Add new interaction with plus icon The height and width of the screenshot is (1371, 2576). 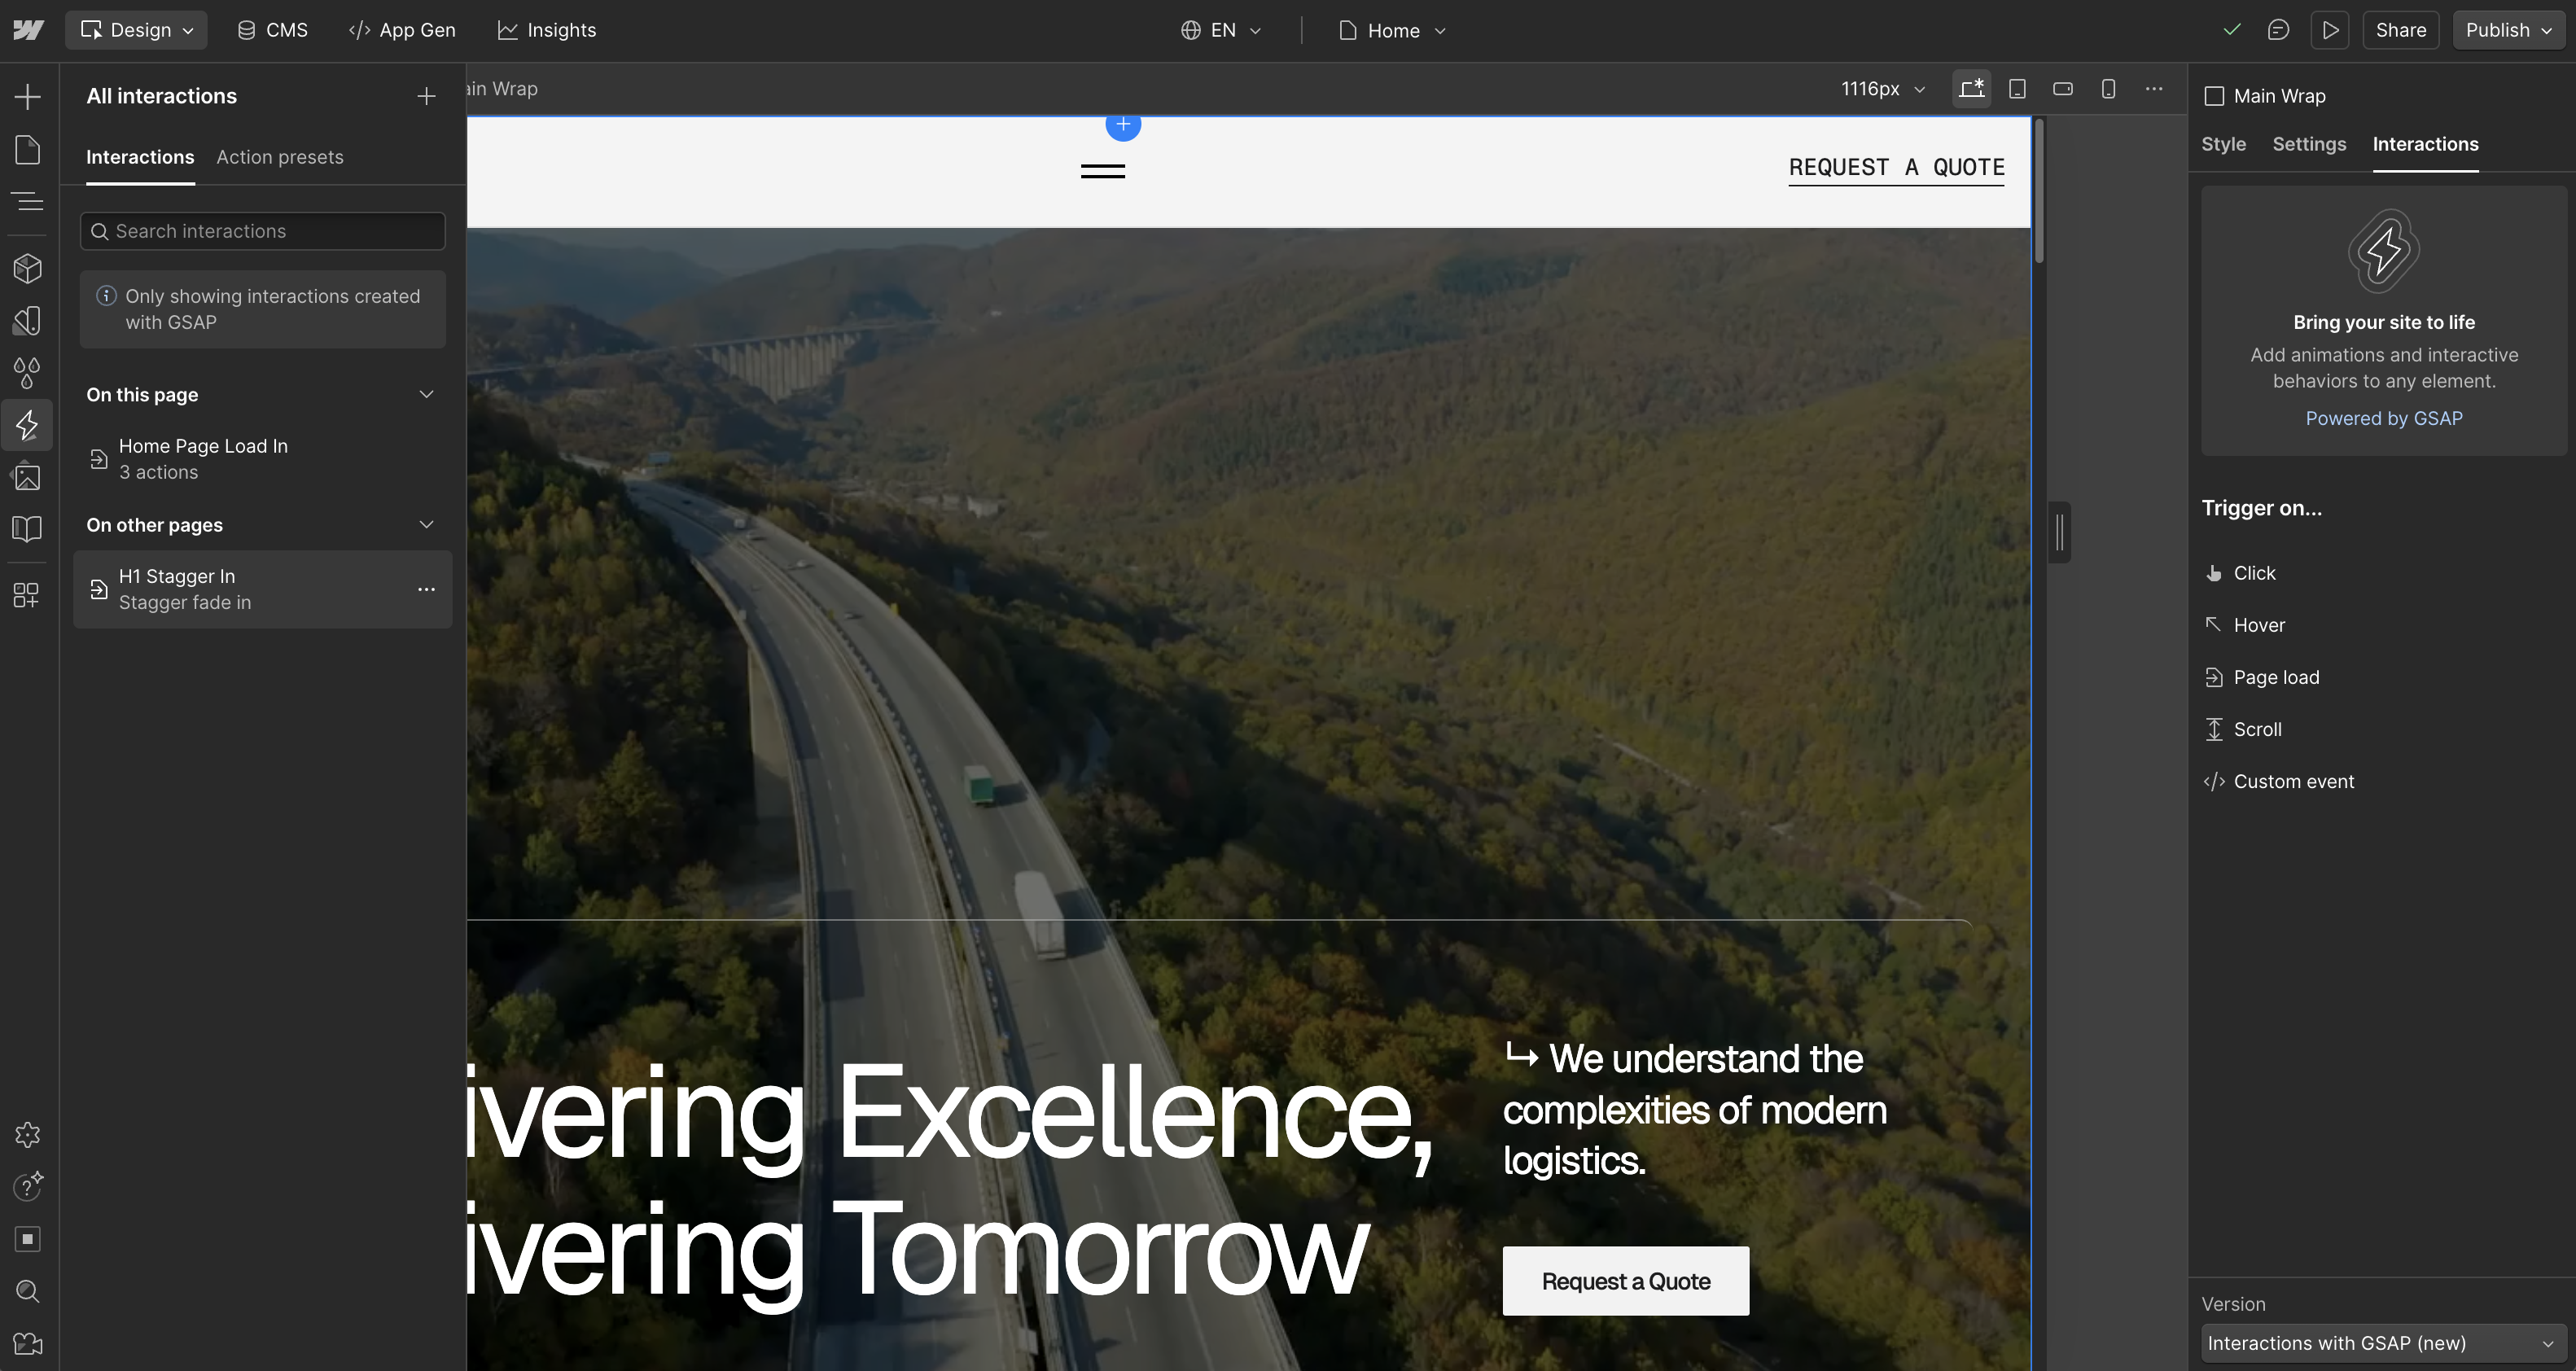[x=426, y=96]
